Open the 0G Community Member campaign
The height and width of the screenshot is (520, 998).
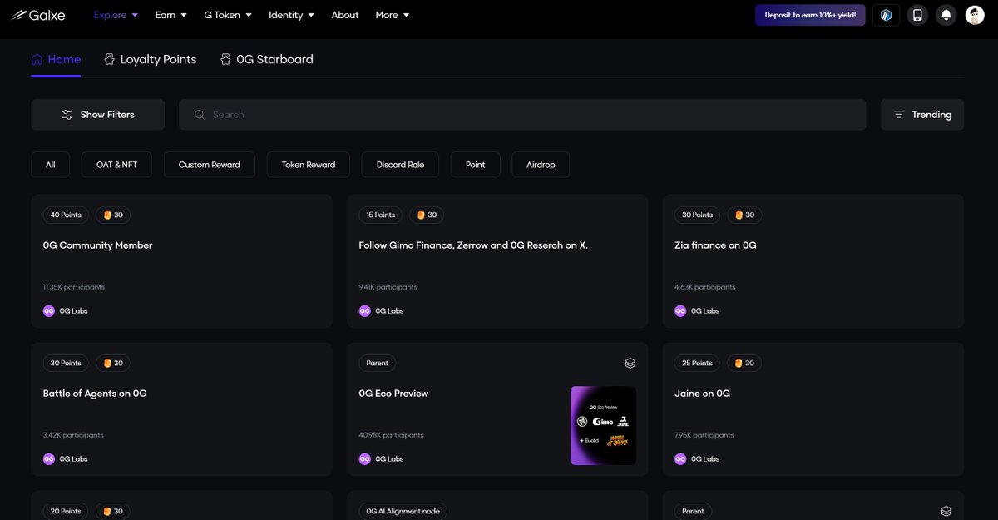181,261
